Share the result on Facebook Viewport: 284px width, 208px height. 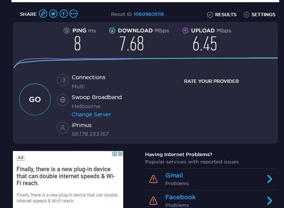(64, 14)
